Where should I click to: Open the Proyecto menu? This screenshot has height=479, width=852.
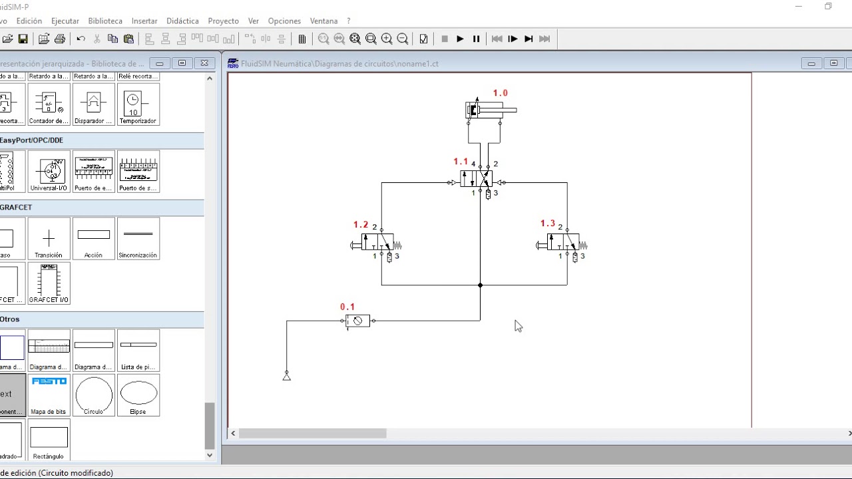[x=223, y=21]
